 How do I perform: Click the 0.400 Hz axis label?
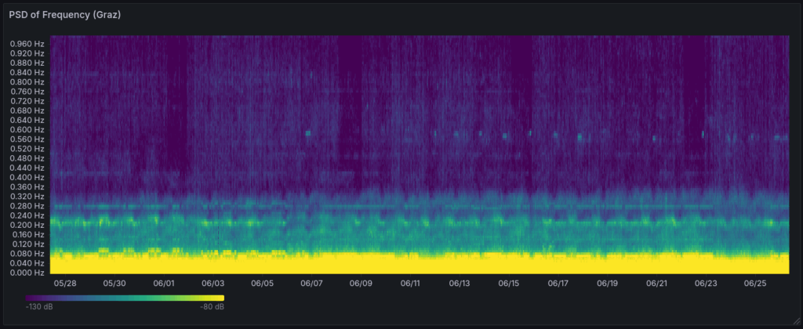[27, 178]
